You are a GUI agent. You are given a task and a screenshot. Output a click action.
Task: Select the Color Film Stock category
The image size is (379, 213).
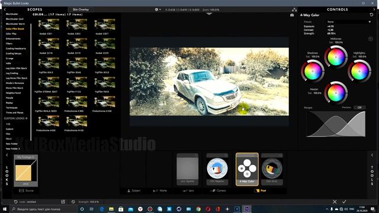(15, 29)
